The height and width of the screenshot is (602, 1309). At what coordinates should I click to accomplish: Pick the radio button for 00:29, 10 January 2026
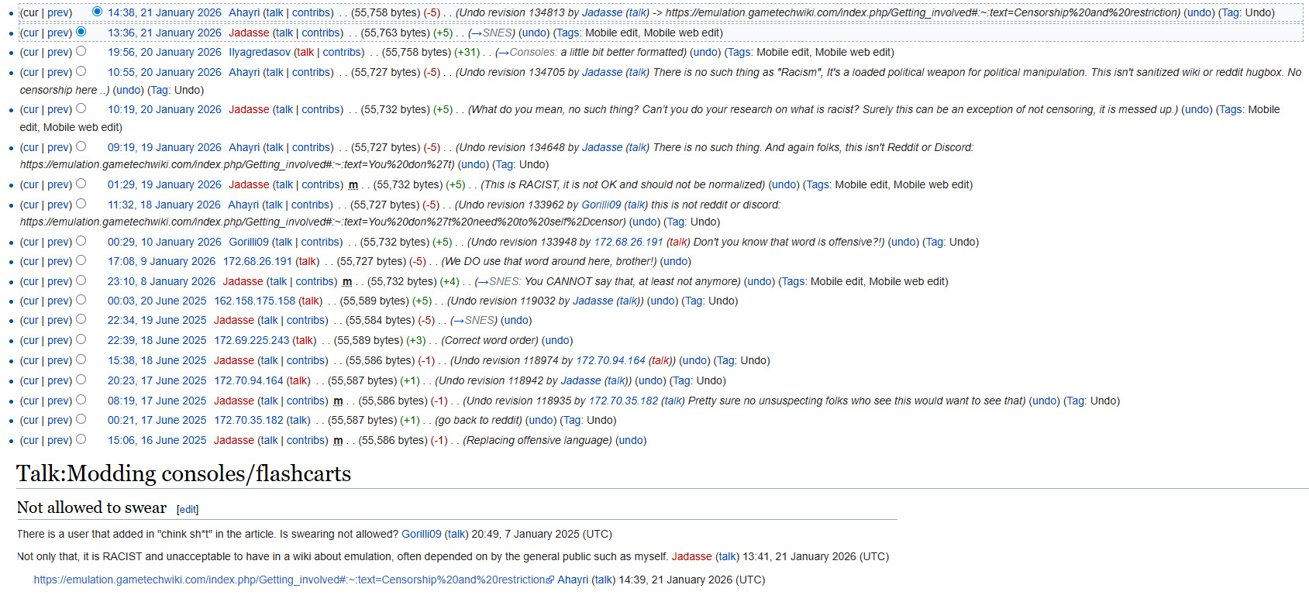tap(81, 241)
